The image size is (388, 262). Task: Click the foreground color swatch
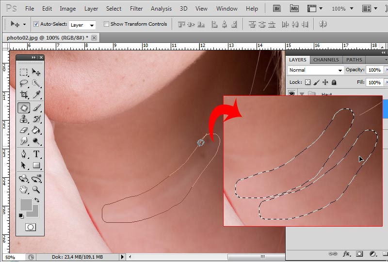point(25,204)
